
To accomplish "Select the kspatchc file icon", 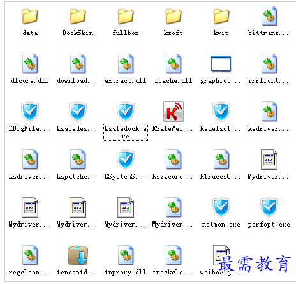I will 78,160.
